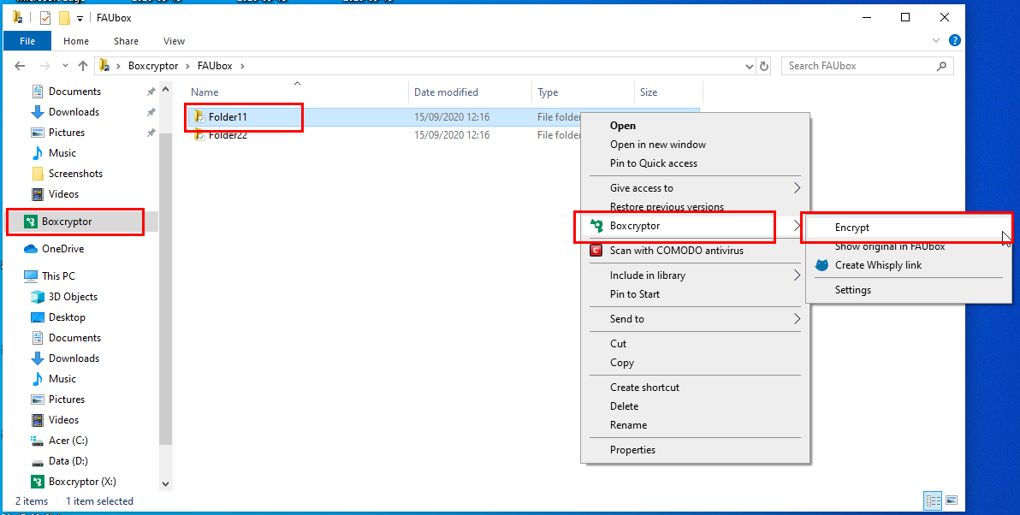
Task: Open the Data (D:) drive
Action: click(68, 461)
